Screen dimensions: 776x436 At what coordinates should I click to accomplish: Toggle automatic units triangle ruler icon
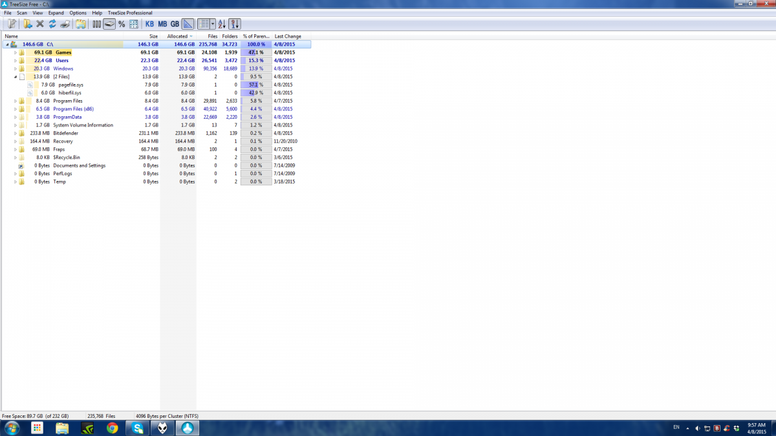pyautogui.click(x=188, y=24)
